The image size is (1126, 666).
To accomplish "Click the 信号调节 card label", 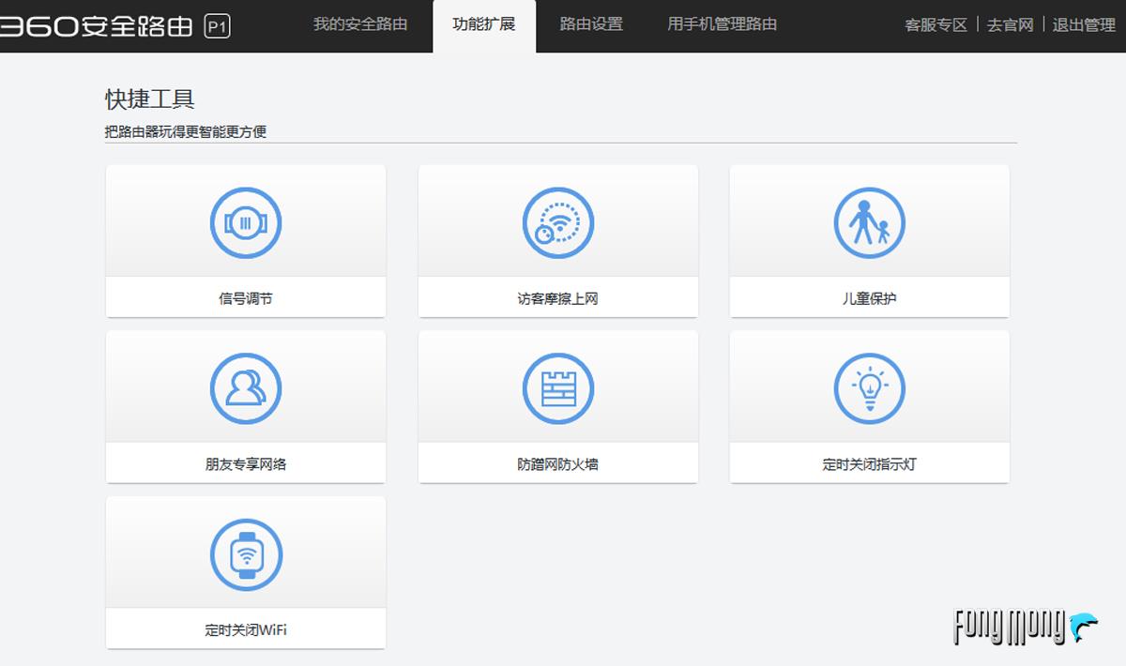I will [246, 298].
